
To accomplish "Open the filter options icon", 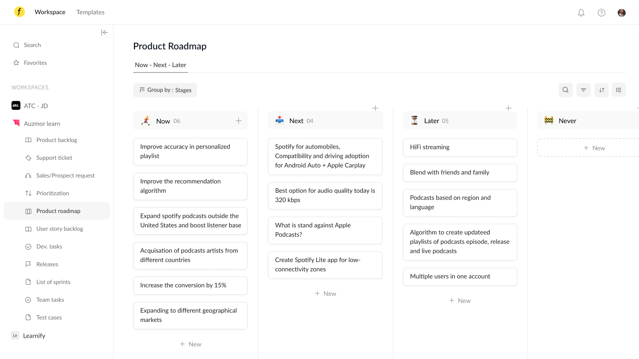I will [x=583, y=90].
